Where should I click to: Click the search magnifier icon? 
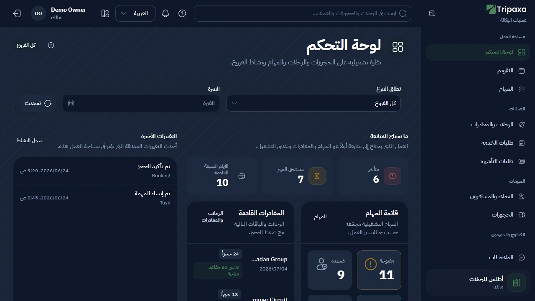(403, 13)
